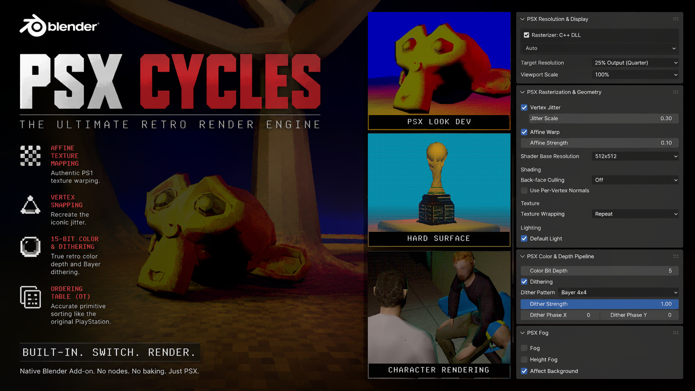Viewport: 695px width, 391px height.
Task: Click the Blender logo icon
Action: [x=33, y=26]
